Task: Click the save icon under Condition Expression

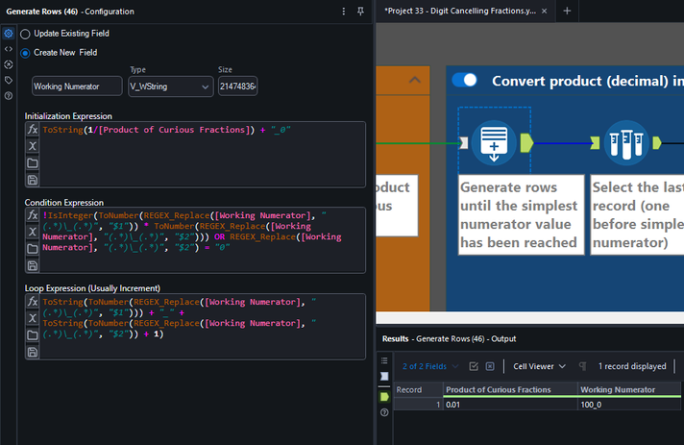Action: click(x=32, y=265)
